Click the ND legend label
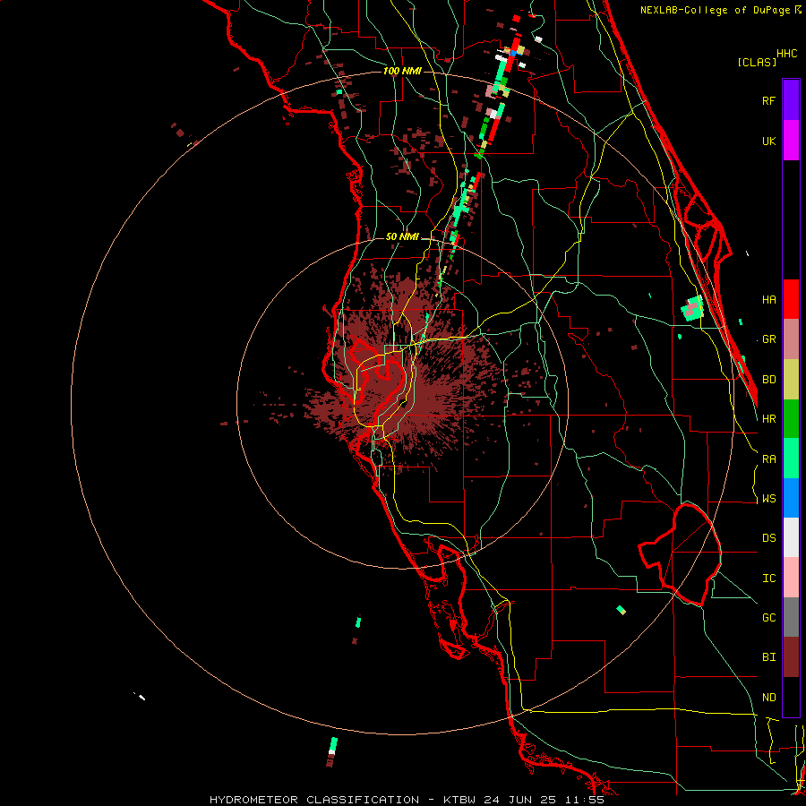The image size is (806, 806). click(x=769, y=698)
